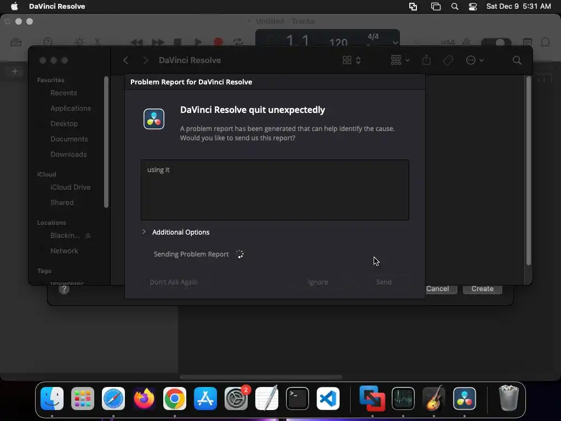This screenshot has width=561, height=421.
Task: Click the date and time in the menu bar
Action: point(518,6)
